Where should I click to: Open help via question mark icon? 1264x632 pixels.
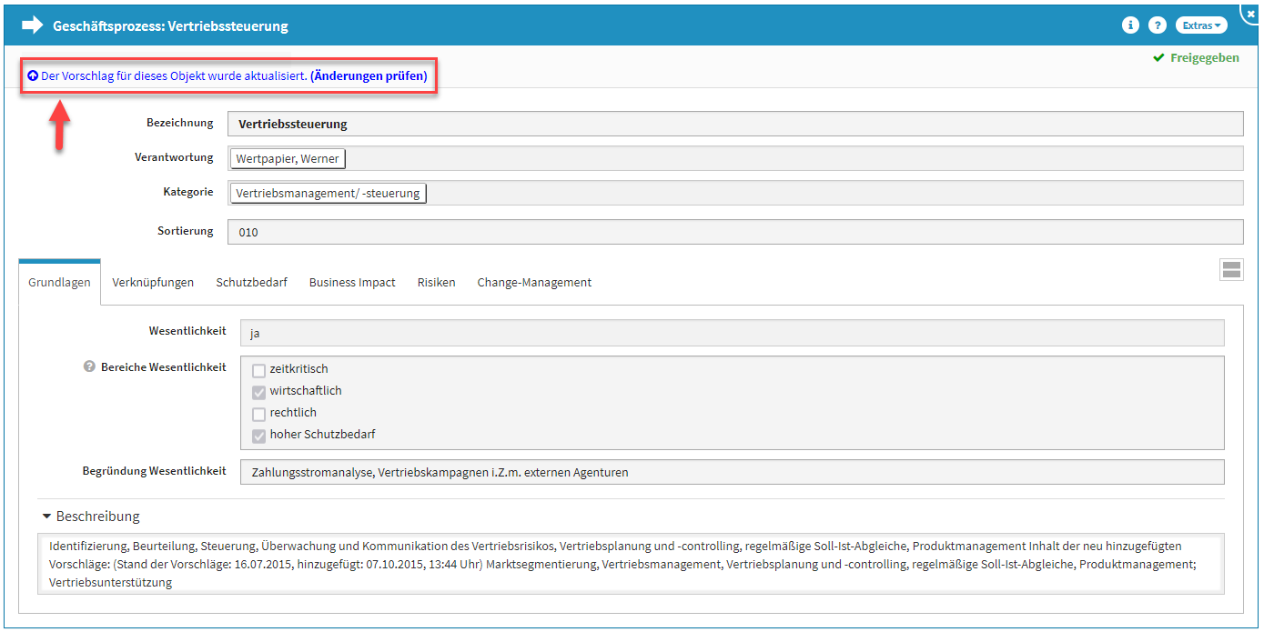tap(1157, 25)
